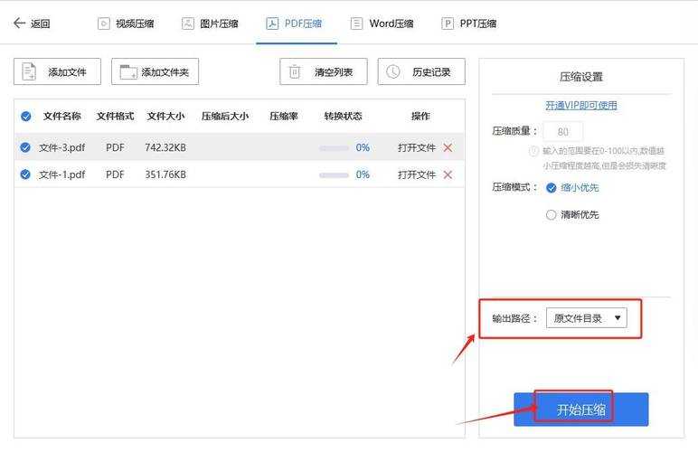
Task: Remove 文件-1.pdf with red X
Action: [448, 174]
